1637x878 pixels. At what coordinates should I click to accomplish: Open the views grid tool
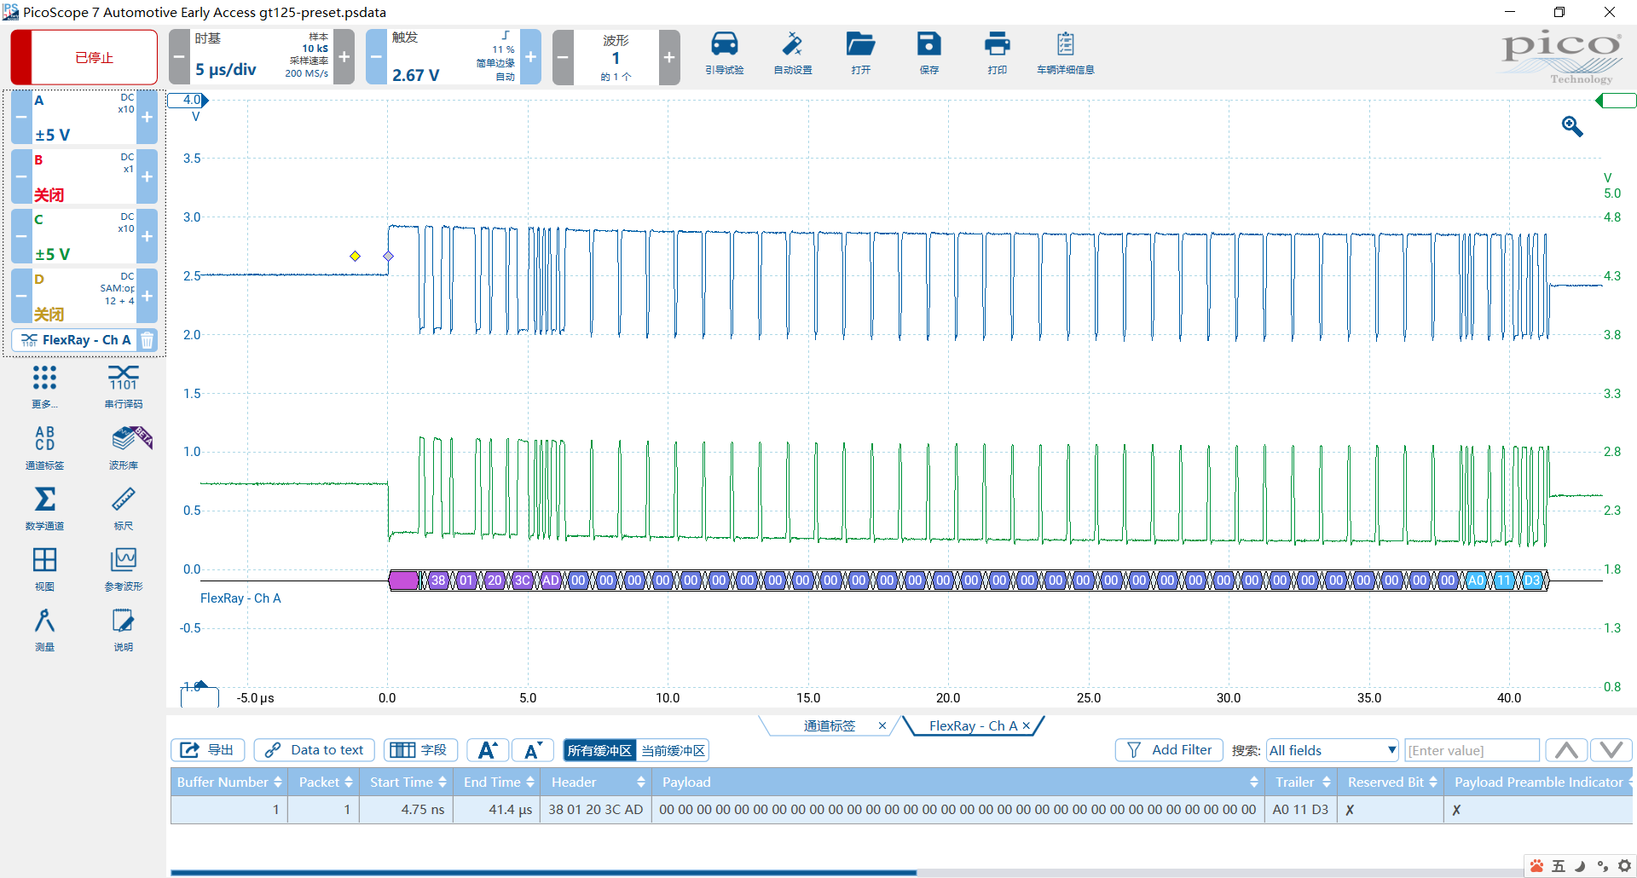click(x=44, y=569)
